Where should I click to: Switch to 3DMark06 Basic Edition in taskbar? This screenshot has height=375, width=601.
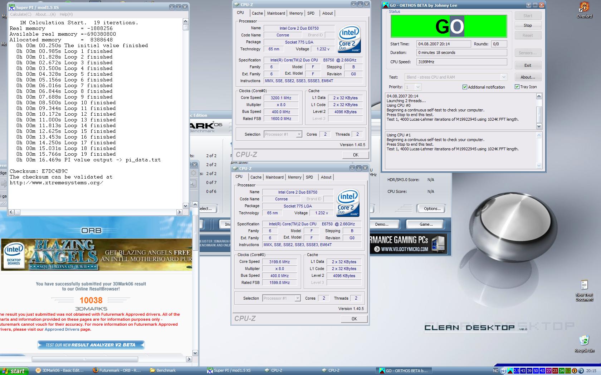point(60,371)
